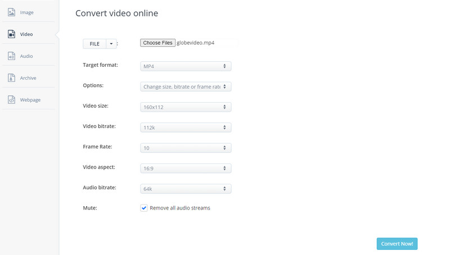Change the Video bitrate 112k dropdown
The image size is (450, 255).
click(x=186, y=128)
